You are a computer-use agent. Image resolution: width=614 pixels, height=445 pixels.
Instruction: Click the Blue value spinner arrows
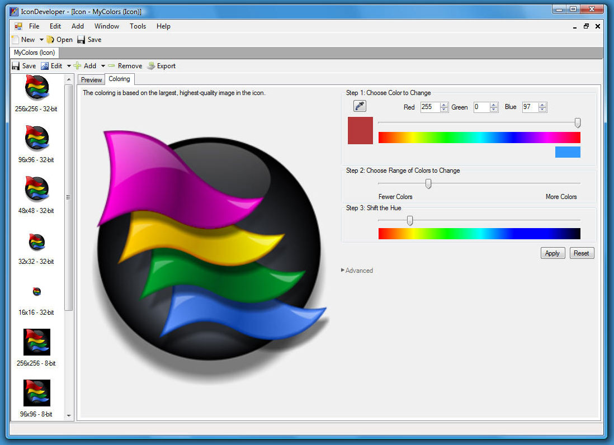point(542,107)
